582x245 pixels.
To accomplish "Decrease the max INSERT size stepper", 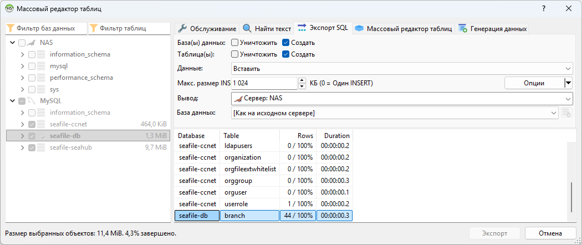I will click(302, 86).
